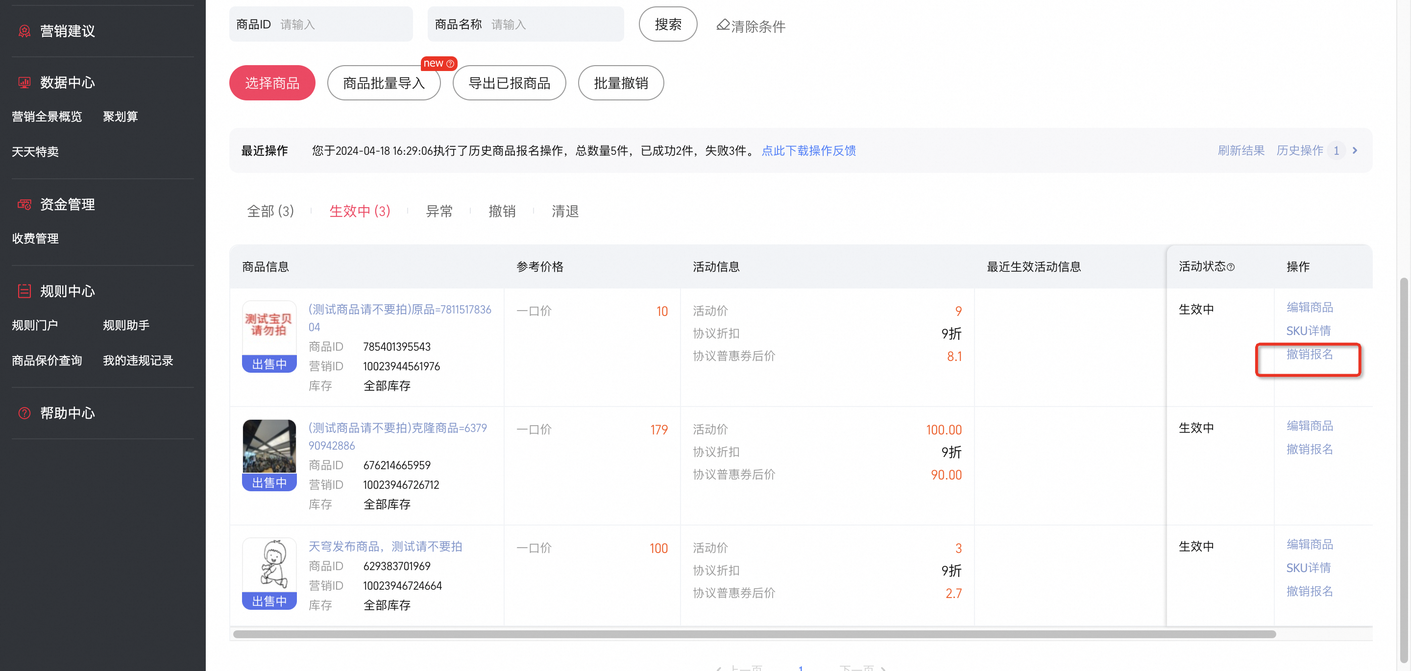Switch to the 全部 (3) tab
This screenshot has width=1411, height=671.
(270, 212)
